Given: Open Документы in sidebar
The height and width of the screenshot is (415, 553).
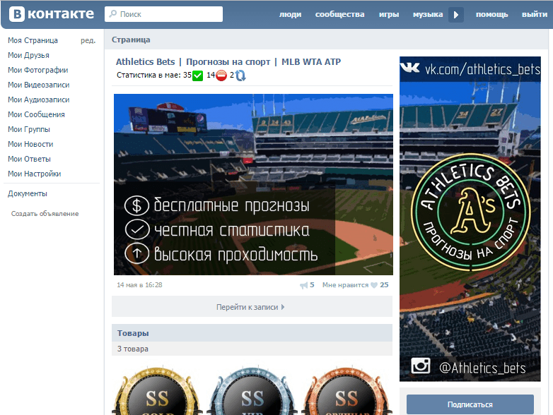Looking at the screenshot, I should click(x=28, y=193).
